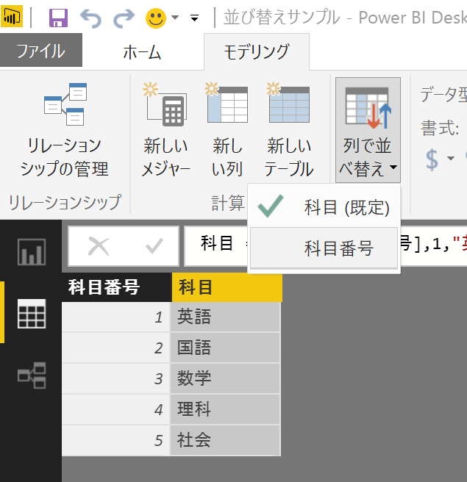Click the 英語 cell
Screen dimensions: 467x482
pyautogui.click(x=225, y=317)
